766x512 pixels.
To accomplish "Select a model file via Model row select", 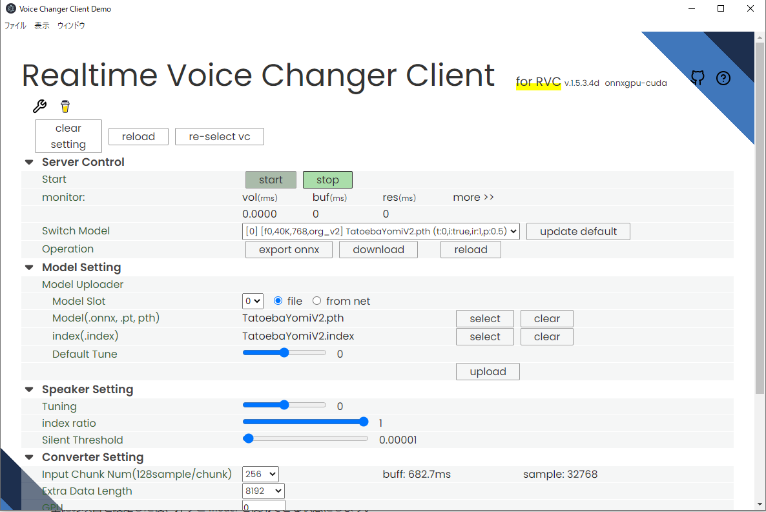I will tap(485, 318).
